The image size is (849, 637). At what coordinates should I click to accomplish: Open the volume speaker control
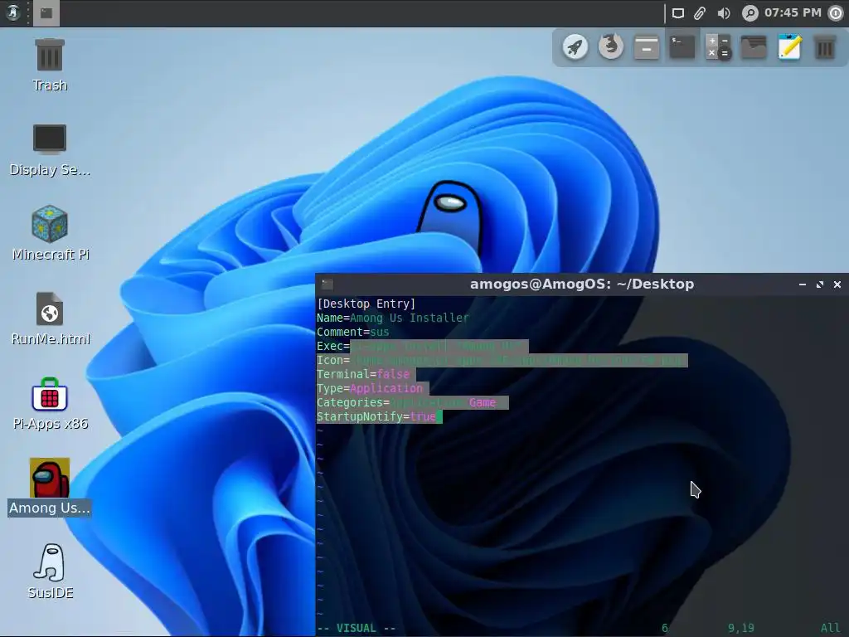723,13
